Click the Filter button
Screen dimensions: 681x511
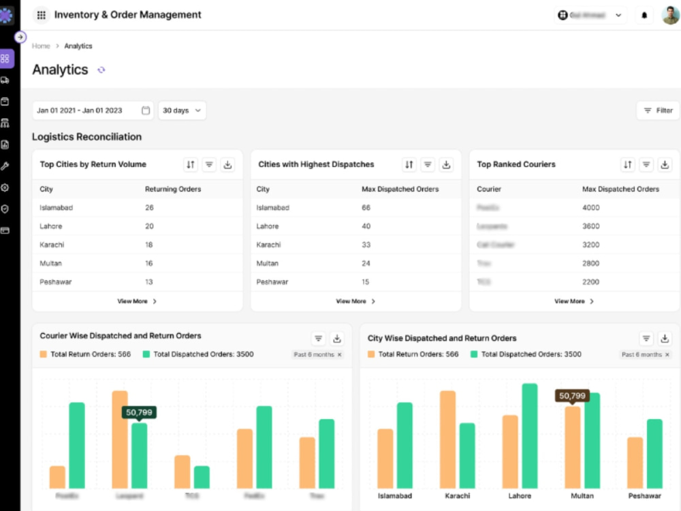click(659, 110)
